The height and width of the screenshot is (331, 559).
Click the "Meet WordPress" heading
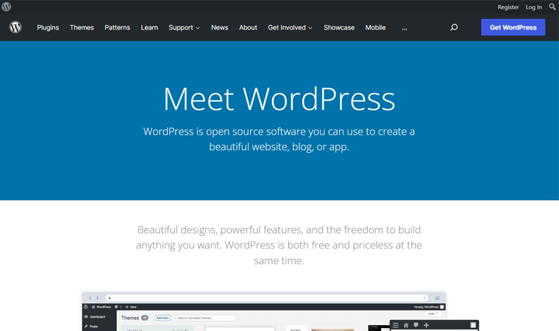click(x=279, y=99)
